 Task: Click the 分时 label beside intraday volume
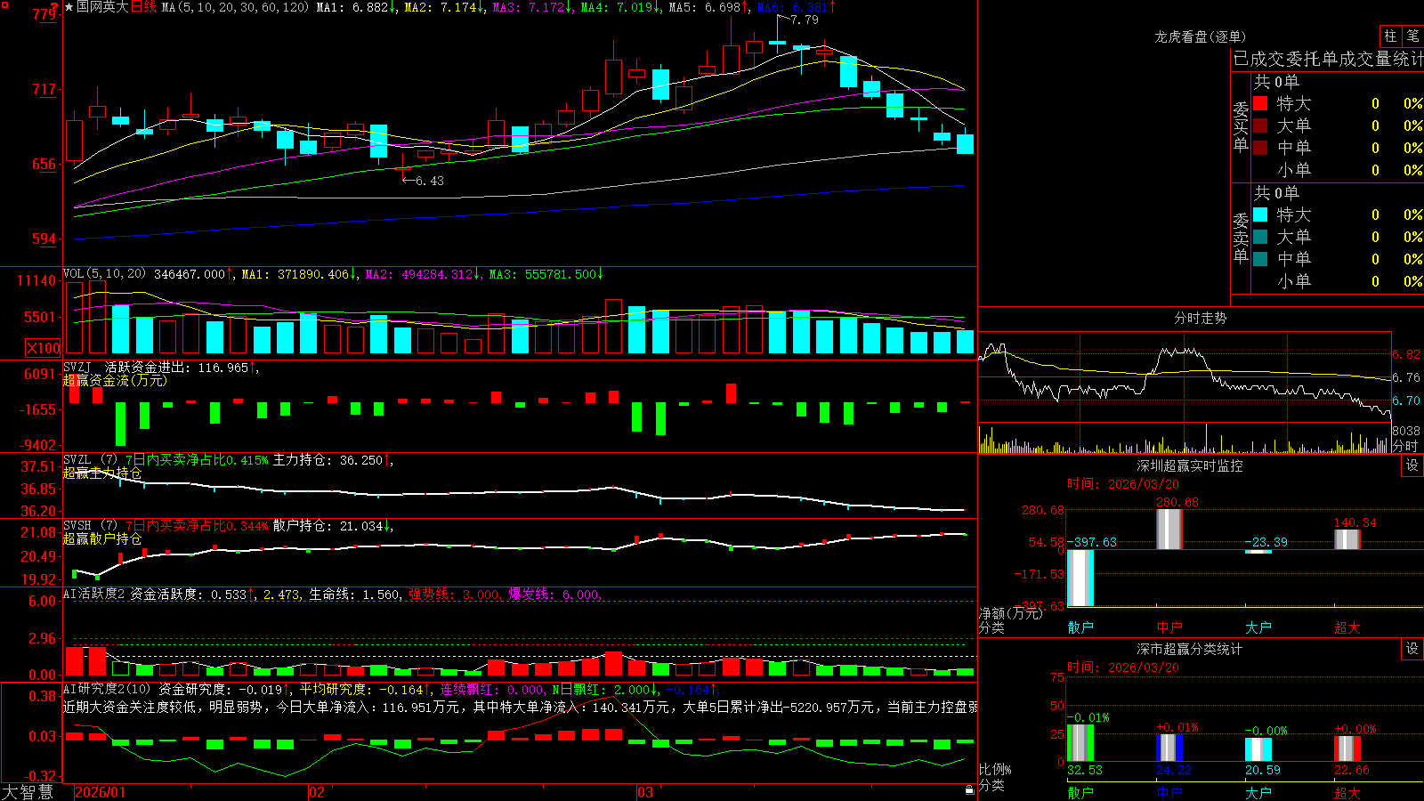click(x=1405, y=446)
